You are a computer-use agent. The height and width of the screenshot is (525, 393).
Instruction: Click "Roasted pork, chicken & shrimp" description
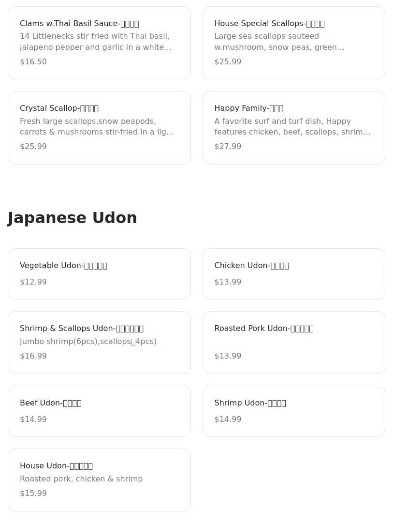point(81,479)
